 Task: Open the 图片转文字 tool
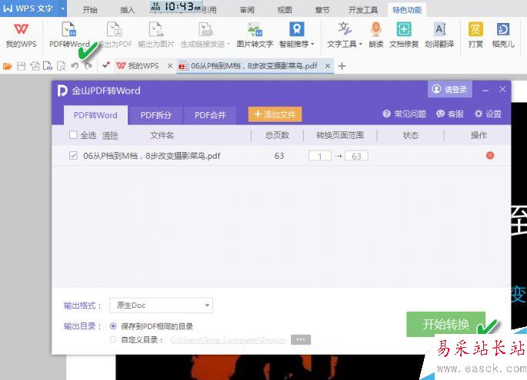255,35
